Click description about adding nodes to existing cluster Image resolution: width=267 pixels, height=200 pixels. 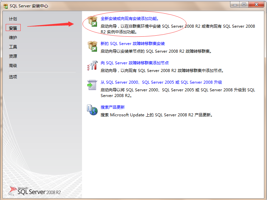tap(162, 71)
